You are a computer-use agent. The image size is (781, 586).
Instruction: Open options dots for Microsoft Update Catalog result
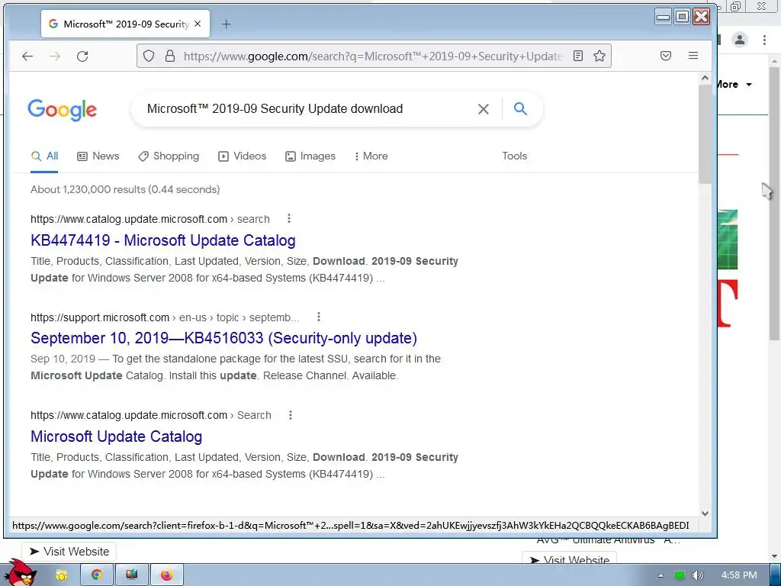pyautogui.click(x=291, y=414)
